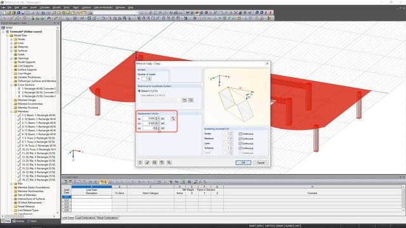406x228 pixels.
Task: Open dz value dropdown arrow
Action: click(x=159, y=128)
